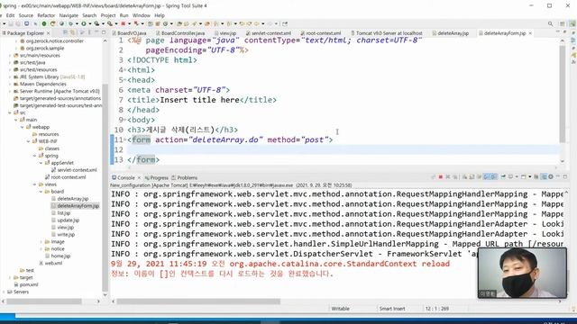The image size is (577, 324).
Task: Switch to servlet-context.xml editor tab
Action: point(269,33)
